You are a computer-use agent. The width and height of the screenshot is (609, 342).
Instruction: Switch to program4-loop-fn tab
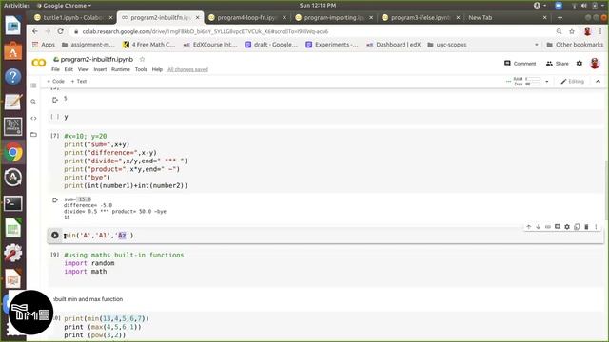coord(246,17)
